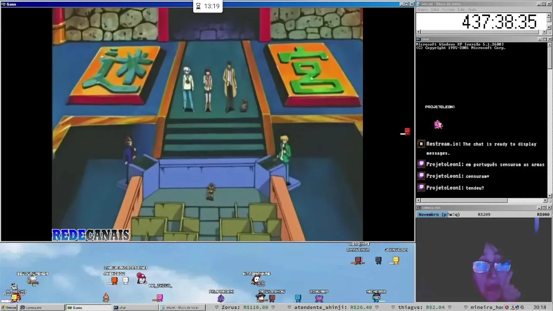The height and width of the screenshot is (311, 553).
Task: Click the 437:38:35 timer text
Action: pyautogui.click(x=499, y=22)
